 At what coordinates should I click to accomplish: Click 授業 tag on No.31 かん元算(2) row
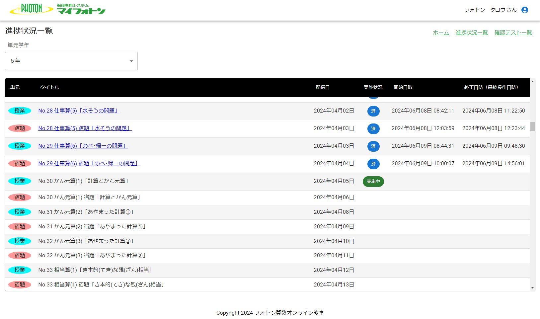pos(20,212)
